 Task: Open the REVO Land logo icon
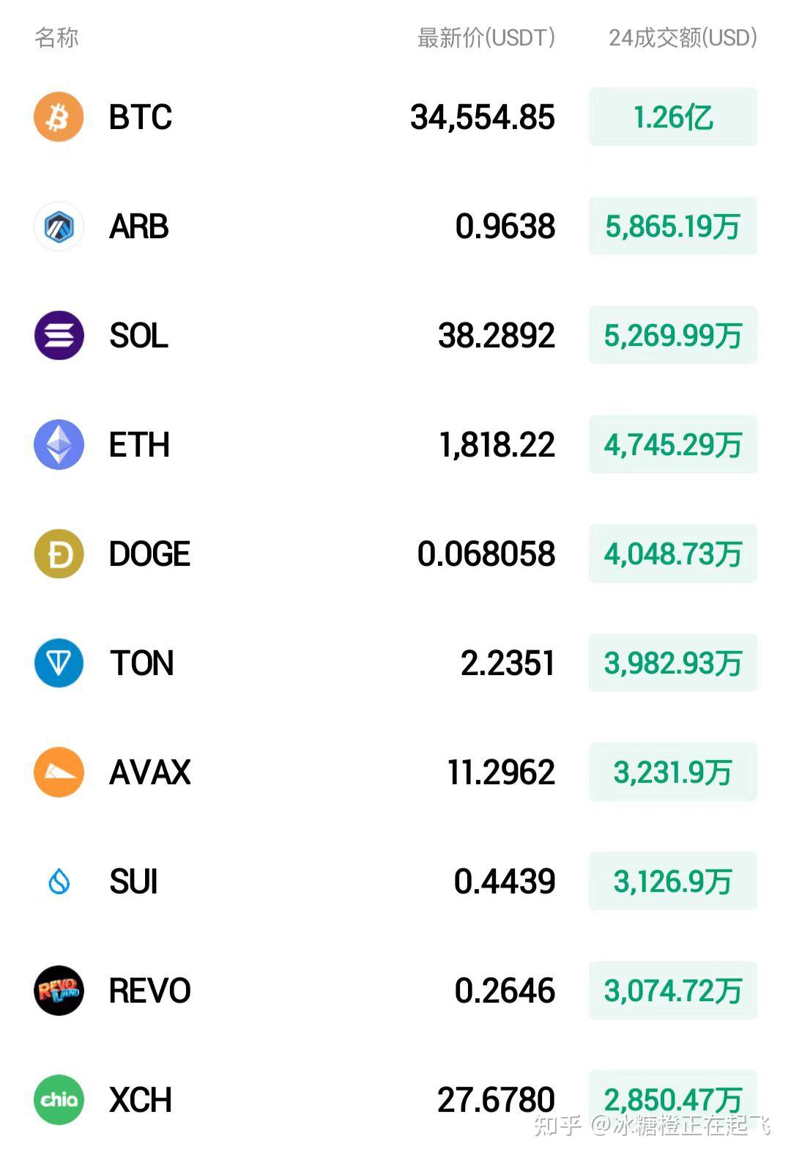point(59,990)
